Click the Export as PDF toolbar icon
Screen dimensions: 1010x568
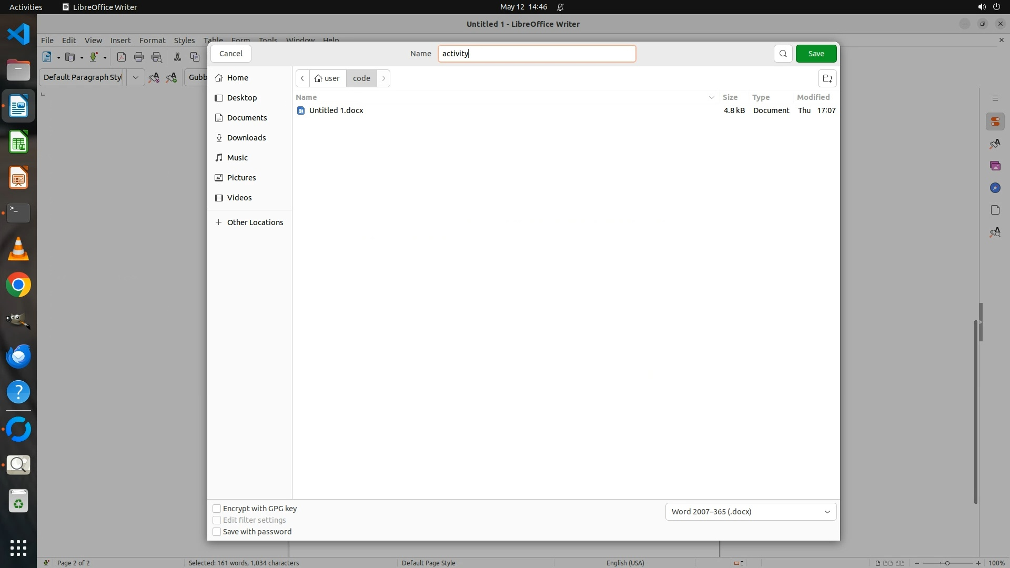(122, 57)
